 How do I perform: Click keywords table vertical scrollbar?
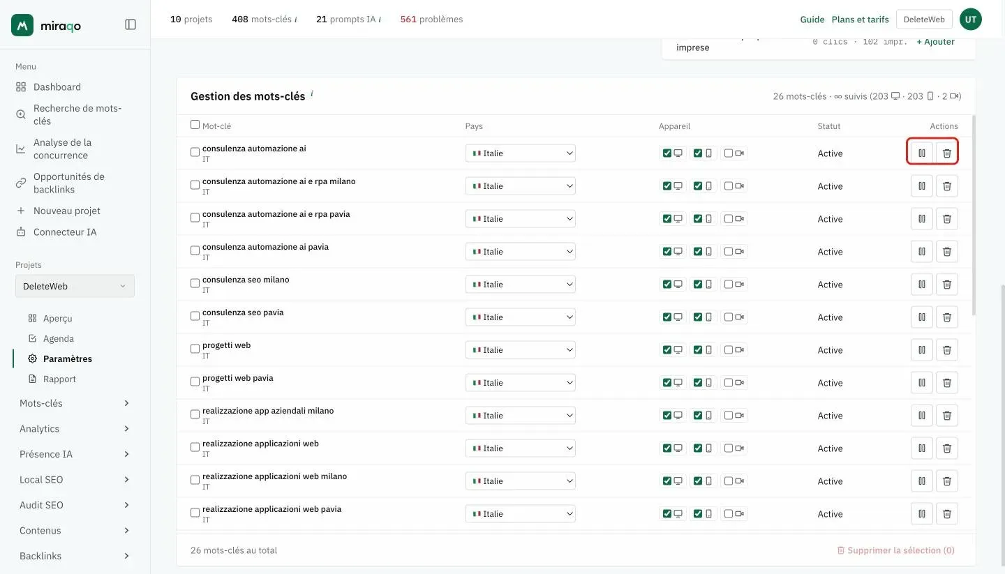974,216
